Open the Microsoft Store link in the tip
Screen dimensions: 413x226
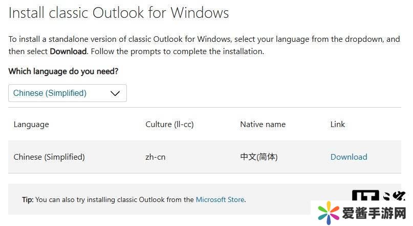point(220,199)
